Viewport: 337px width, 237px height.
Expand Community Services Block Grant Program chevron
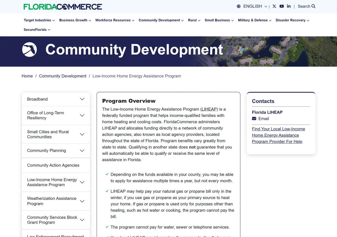click(82, 220)
